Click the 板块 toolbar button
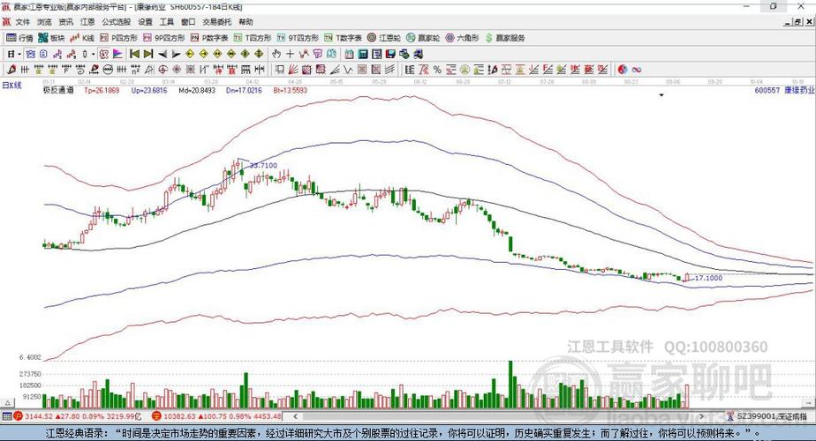816x441 pixels. (x=51, y=38)
